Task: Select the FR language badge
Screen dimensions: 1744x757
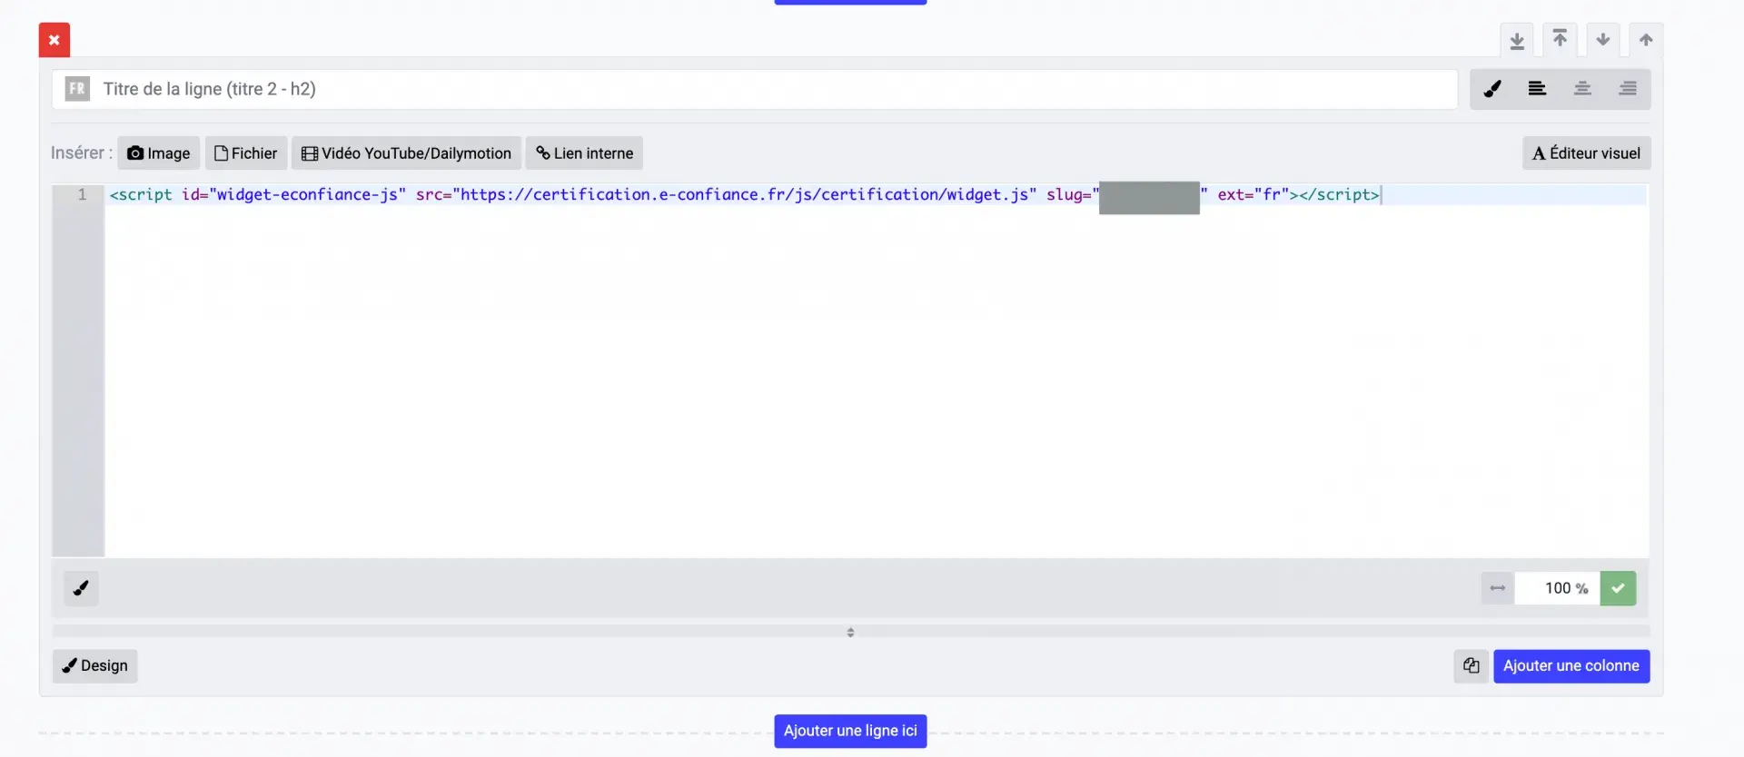Action: 77,89
